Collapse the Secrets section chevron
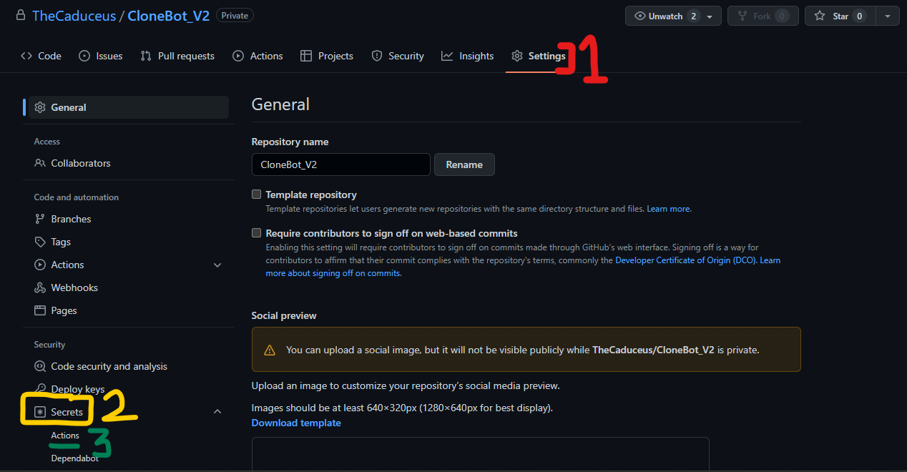The image size is (907, 472). pyautogui.click(x=217, y=412)
